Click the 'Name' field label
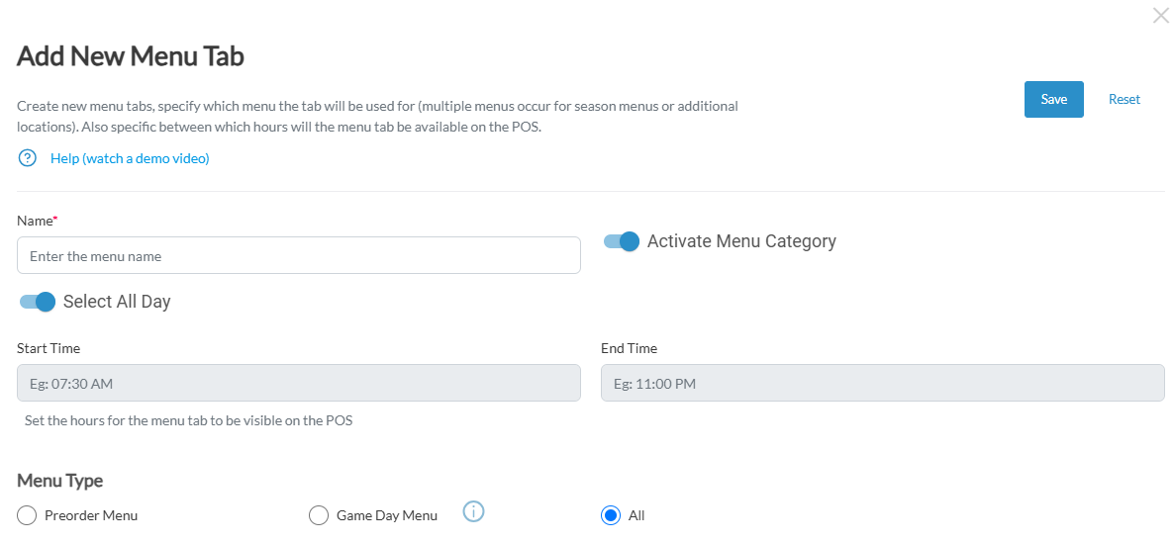This screenshot has height=544, width=1174. click(36, 221)
